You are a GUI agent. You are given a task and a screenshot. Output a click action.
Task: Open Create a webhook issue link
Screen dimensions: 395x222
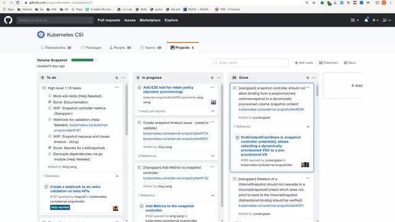click(x=75, y=189)
